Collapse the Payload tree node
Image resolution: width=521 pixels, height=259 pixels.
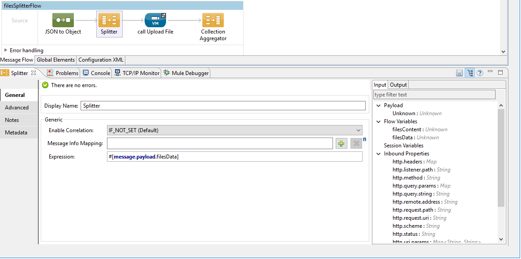(x=379, y=105)
